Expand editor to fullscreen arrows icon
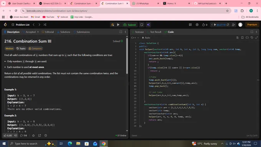261x147 pixels. tap(257, 38)
